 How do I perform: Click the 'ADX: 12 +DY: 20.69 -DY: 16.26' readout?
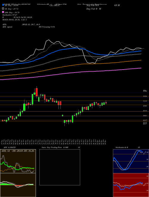[18, 151]
